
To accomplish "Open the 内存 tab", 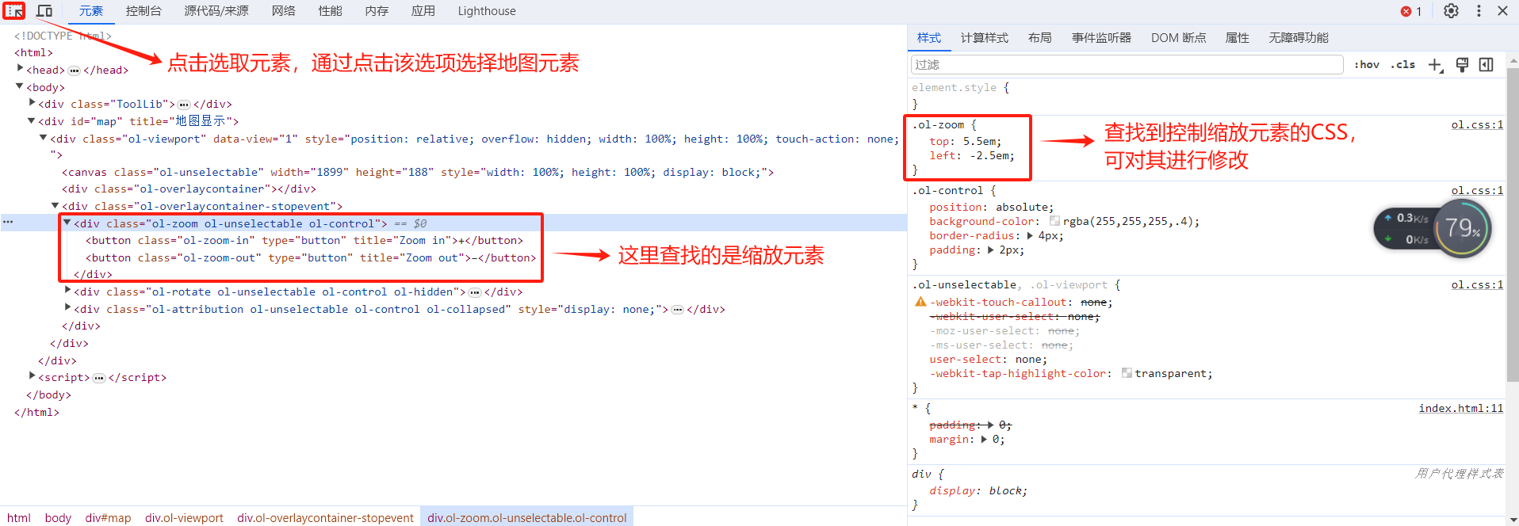I will pyautogui.click(x=377, y=11).
